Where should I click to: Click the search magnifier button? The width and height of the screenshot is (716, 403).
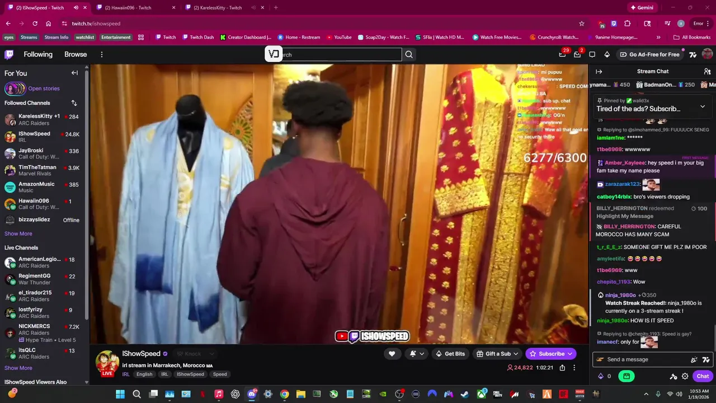[x=409, y=54]
